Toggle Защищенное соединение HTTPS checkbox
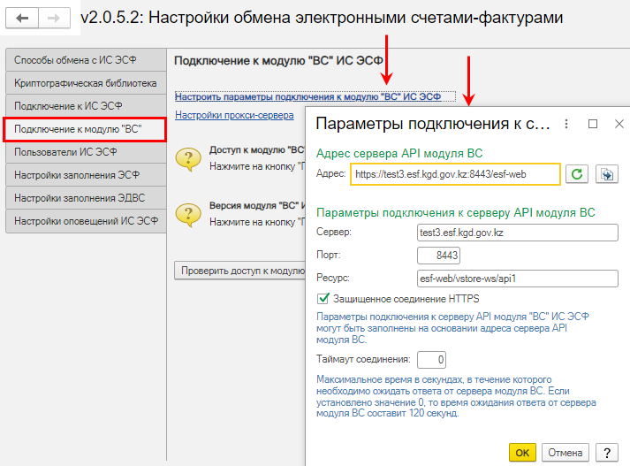The width and height of the screenshot is (630, 466). pos(323,299)
